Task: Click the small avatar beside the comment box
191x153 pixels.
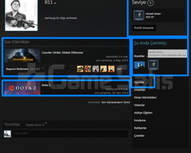Action: tap(7, 134)
